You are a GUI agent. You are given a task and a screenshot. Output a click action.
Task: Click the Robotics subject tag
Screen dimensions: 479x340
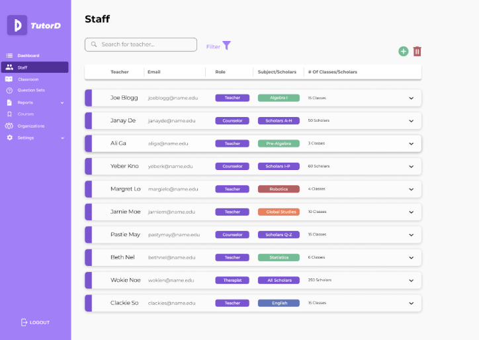[279, 189]
